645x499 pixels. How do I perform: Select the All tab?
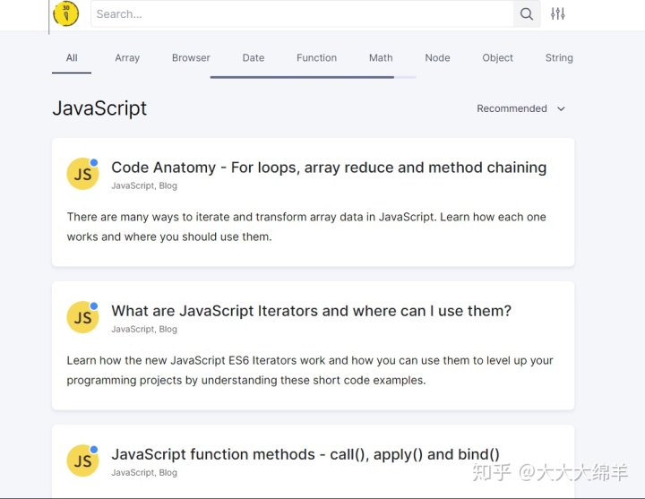click(72, 58)
